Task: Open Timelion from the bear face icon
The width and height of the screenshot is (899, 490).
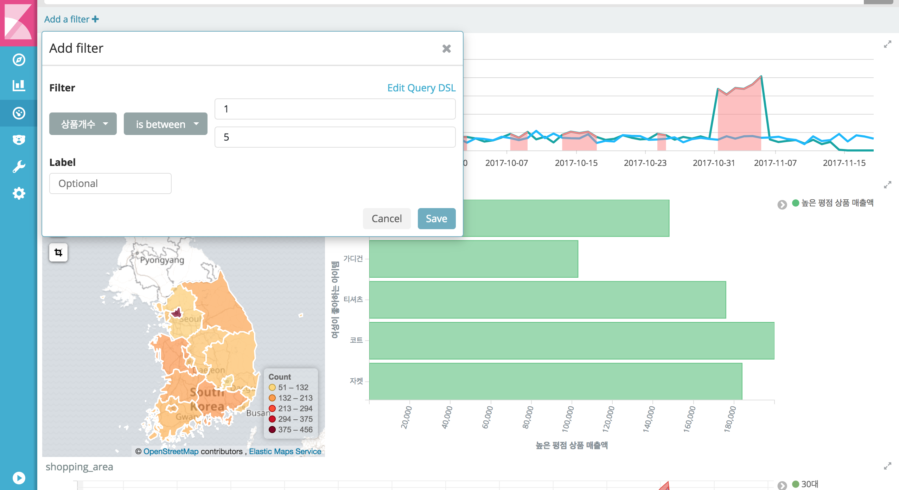Action: click(x=19, y=140)
